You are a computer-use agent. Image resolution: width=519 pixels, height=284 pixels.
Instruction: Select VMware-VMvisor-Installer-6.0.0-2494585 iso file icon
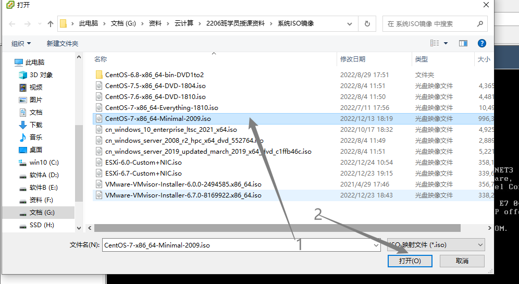coord(98,184)
